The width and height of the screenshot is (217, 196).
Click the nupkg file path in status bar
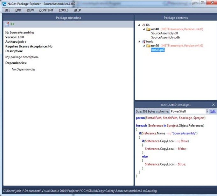[x=80, y=191]
